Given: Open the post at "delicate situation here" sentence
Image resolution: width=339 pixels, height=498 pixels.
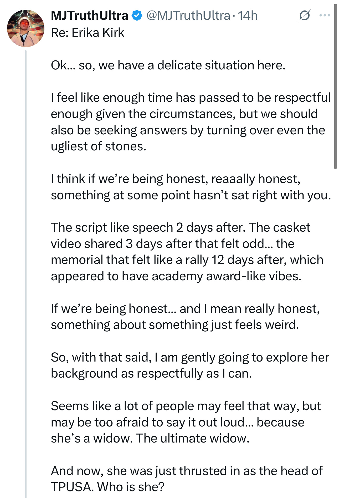Looking at the screenshot, I should [x=168, y=65].
